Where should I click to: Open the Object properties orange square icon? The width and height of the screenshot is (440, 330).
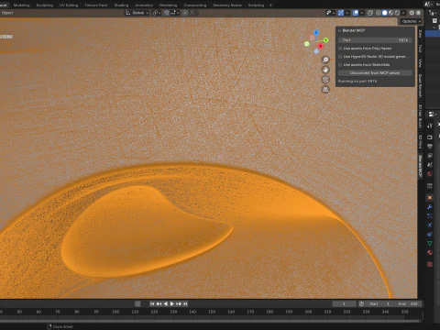point(430,198)
